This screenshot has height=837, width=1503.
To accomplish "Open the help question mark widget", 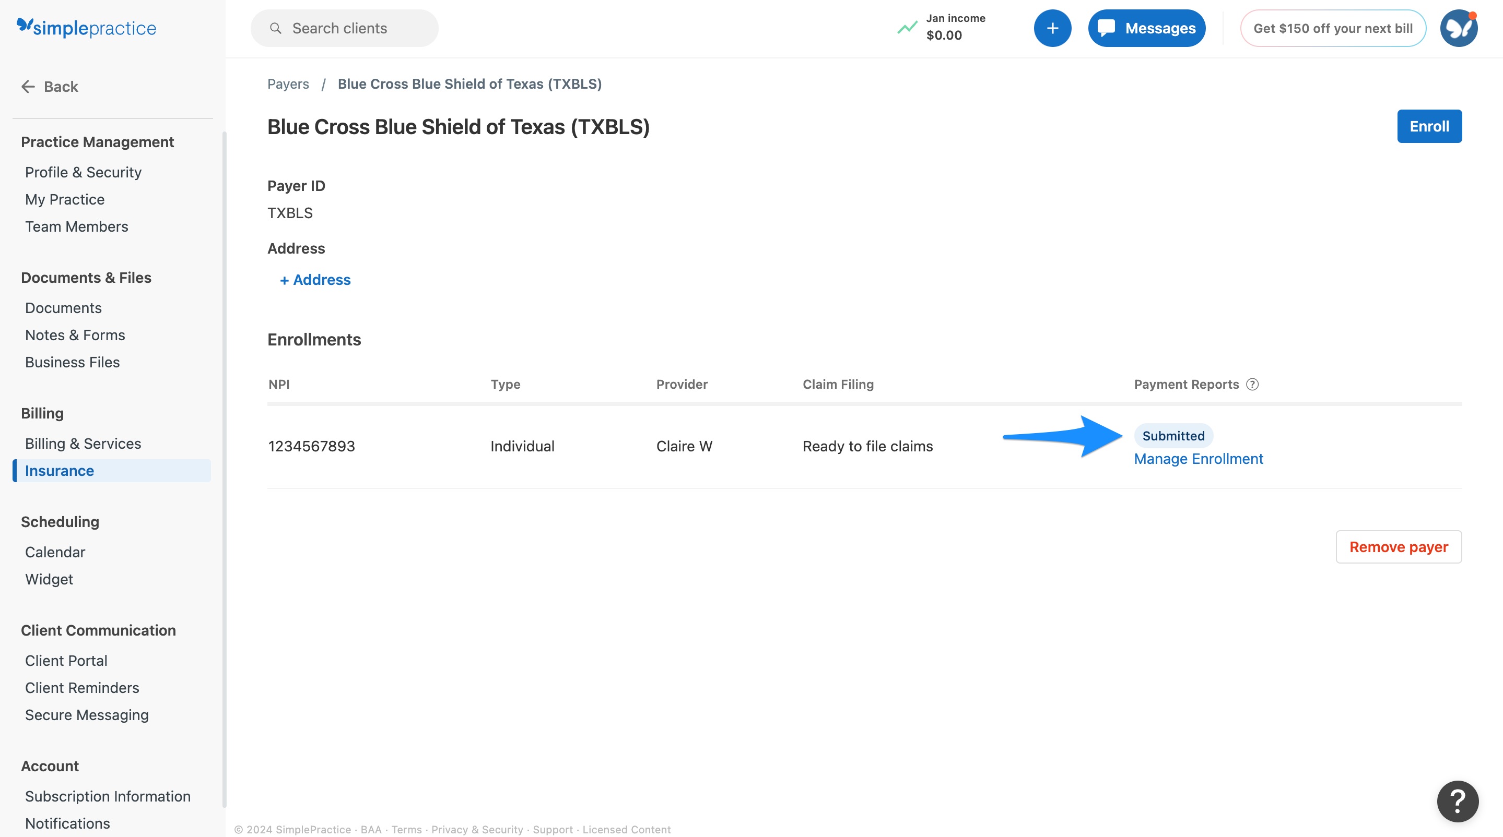I will (1458, 801).
